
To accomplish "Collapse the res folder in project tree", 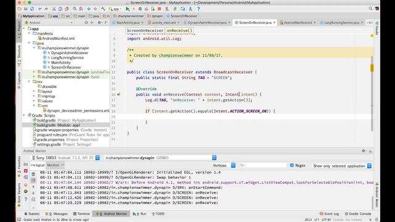I will pos(29,81).
